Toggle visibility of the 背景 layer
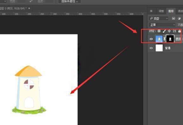 tap(151, 48)
